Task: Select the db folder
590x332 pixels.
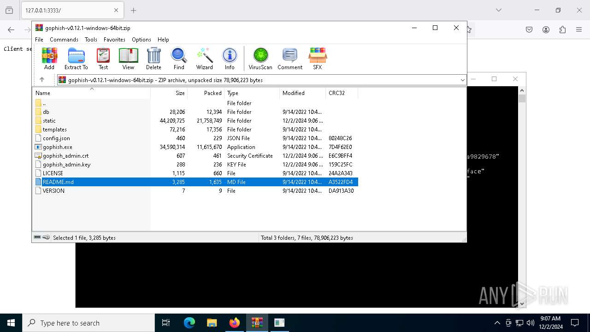Action: coord(195,112)
